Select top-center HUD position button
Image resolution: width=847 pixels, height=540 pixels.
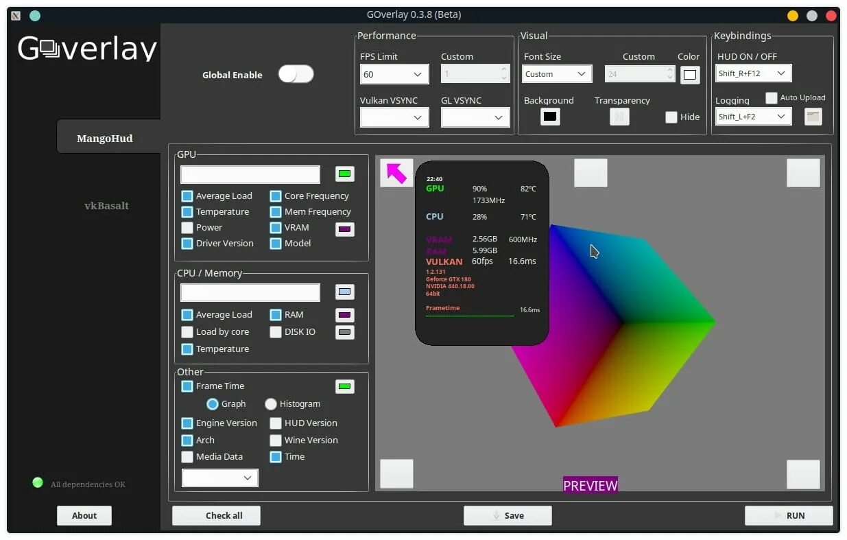pos(590,173)
